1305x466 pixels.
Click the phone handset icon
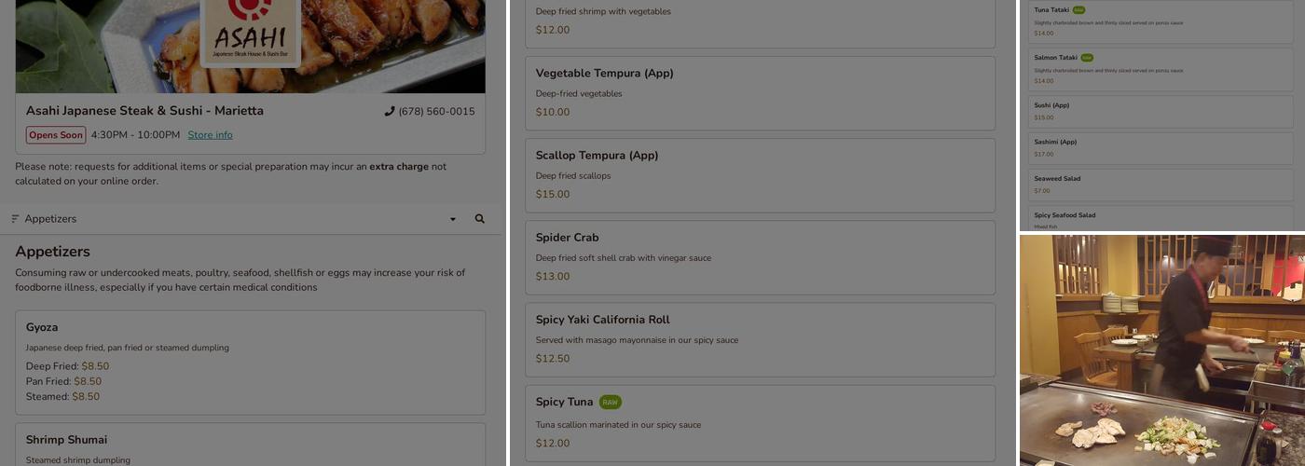[x=390, y=112]
